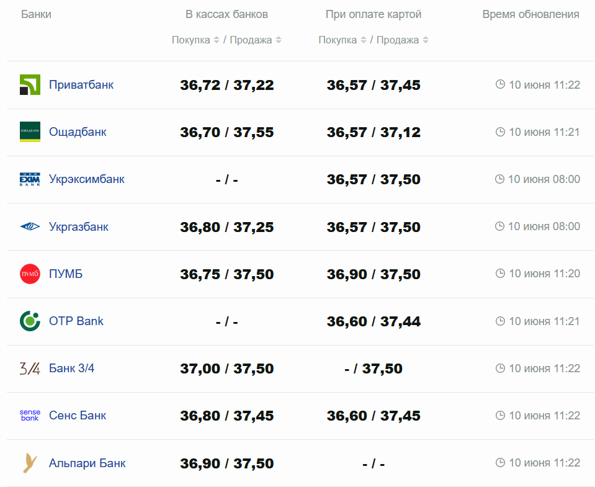Screen dimensions: 595x487
Task: Open the Приватбанк link
Action: click(81, 85)
